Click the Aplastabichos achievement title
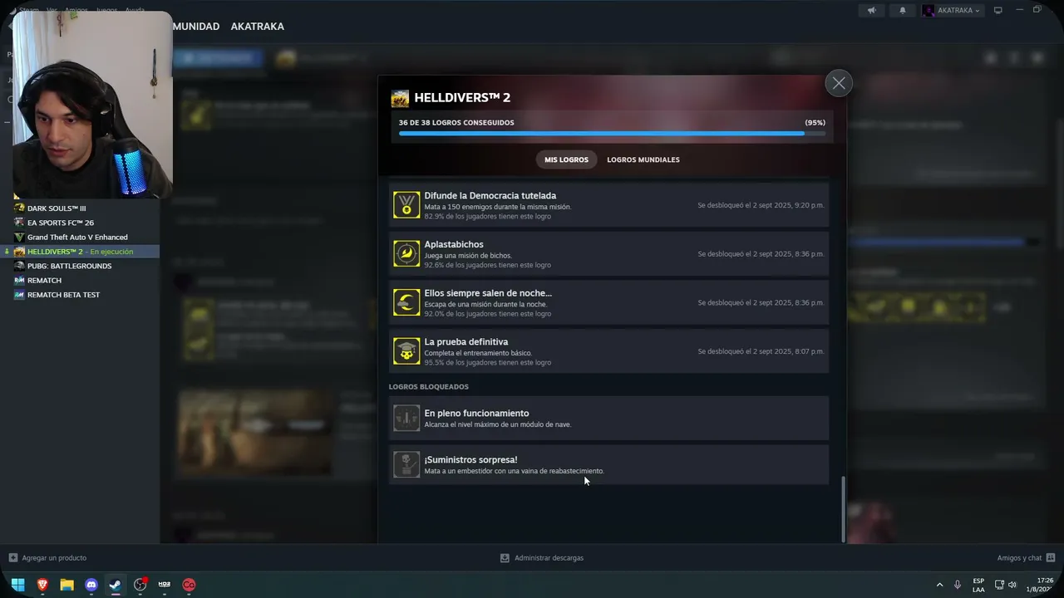 tap(454, 244)
